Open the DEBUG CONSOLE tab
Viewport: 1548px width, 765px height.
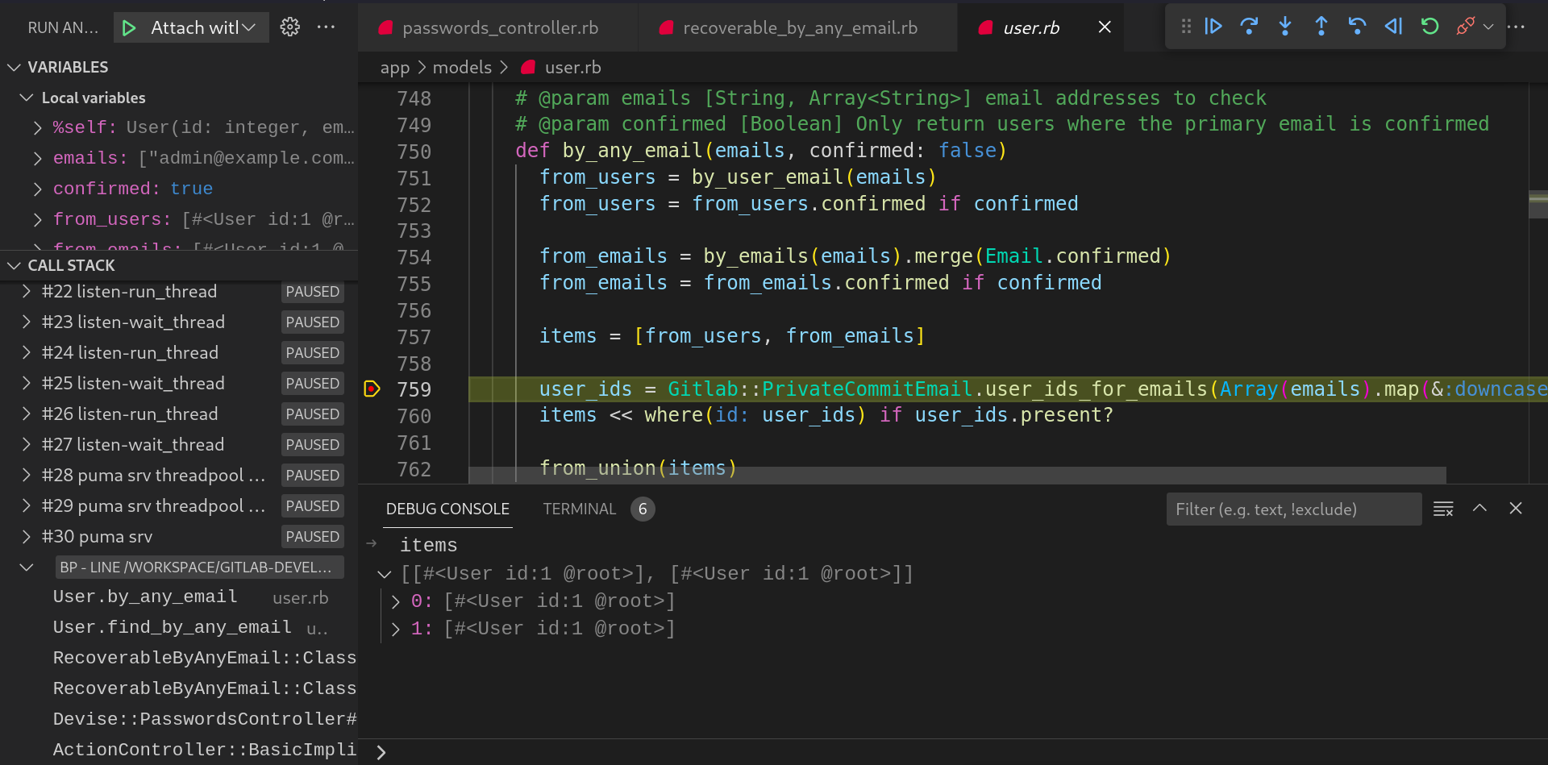click(447, 509)
